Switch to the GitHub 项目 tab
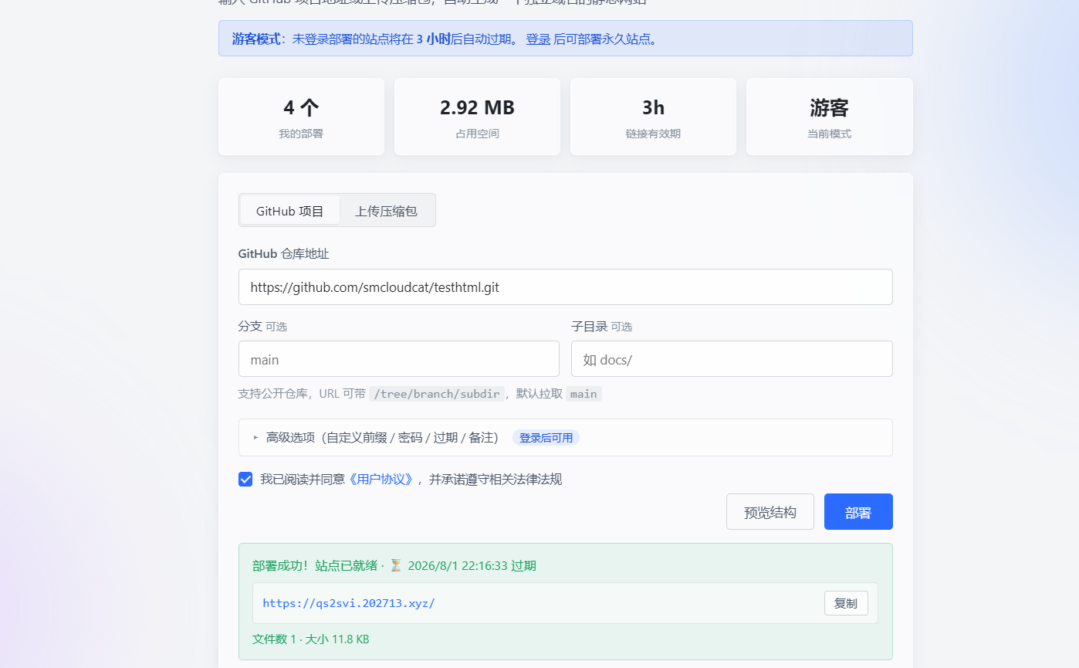The width and height of the screenshot is (1079, 668). coord(289,211)
